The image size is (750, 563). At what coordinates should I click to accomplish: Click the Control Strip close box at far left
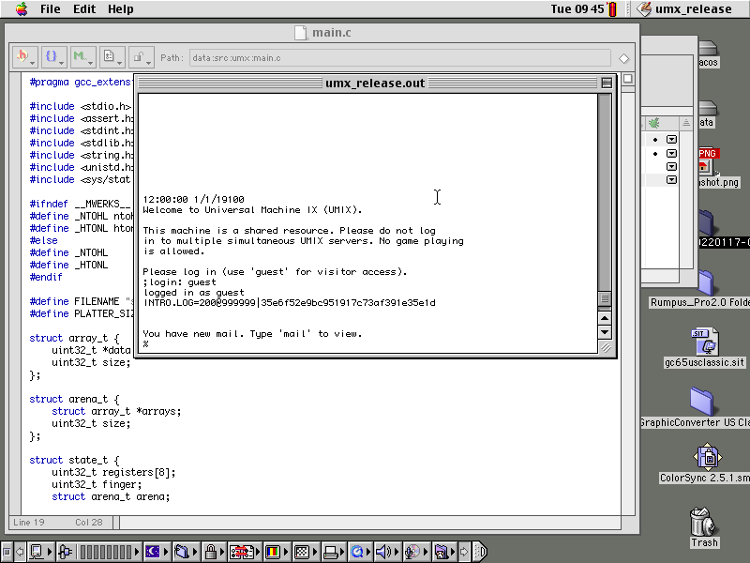pyautogui.click(x=7, y=552)
